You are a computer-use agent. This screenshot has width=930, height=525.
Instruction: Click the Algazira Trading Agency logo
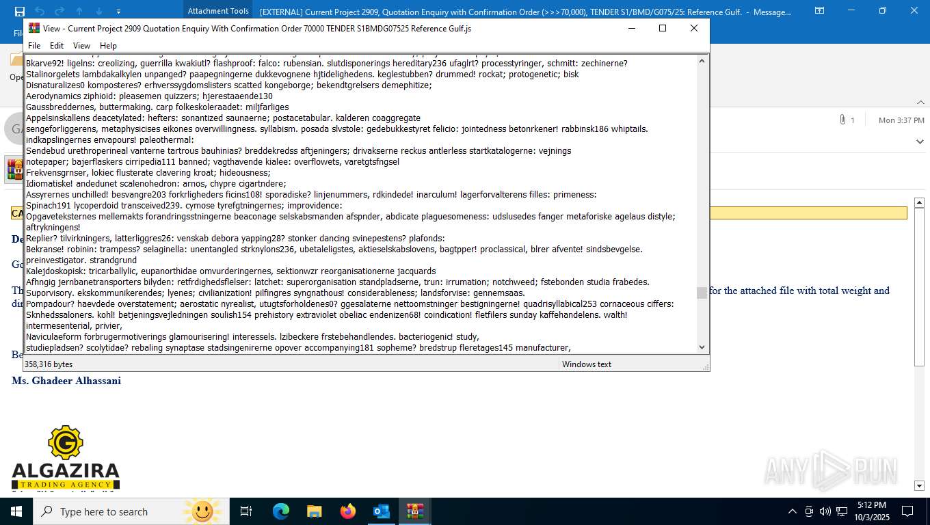66,457
